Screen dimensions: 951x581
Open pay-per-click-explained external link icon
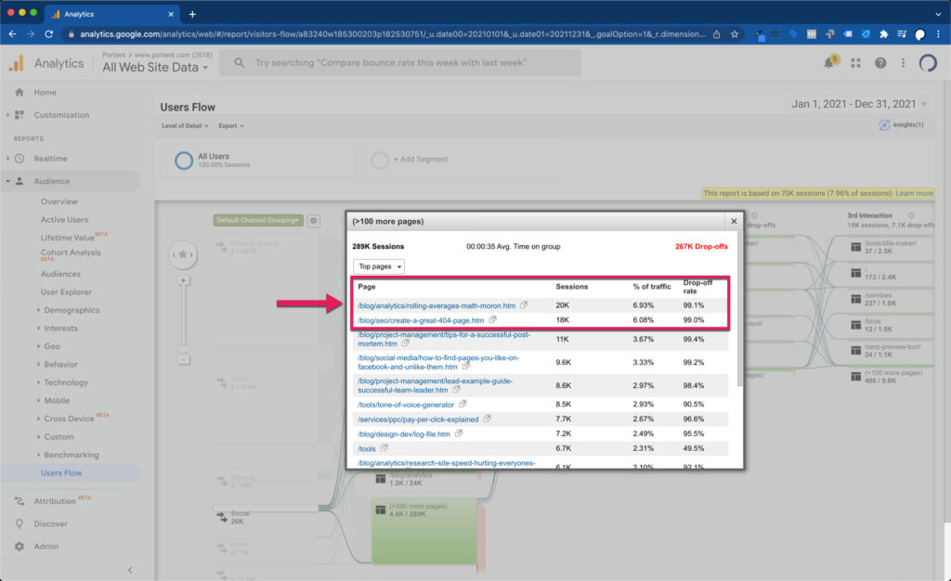[487, 418]
